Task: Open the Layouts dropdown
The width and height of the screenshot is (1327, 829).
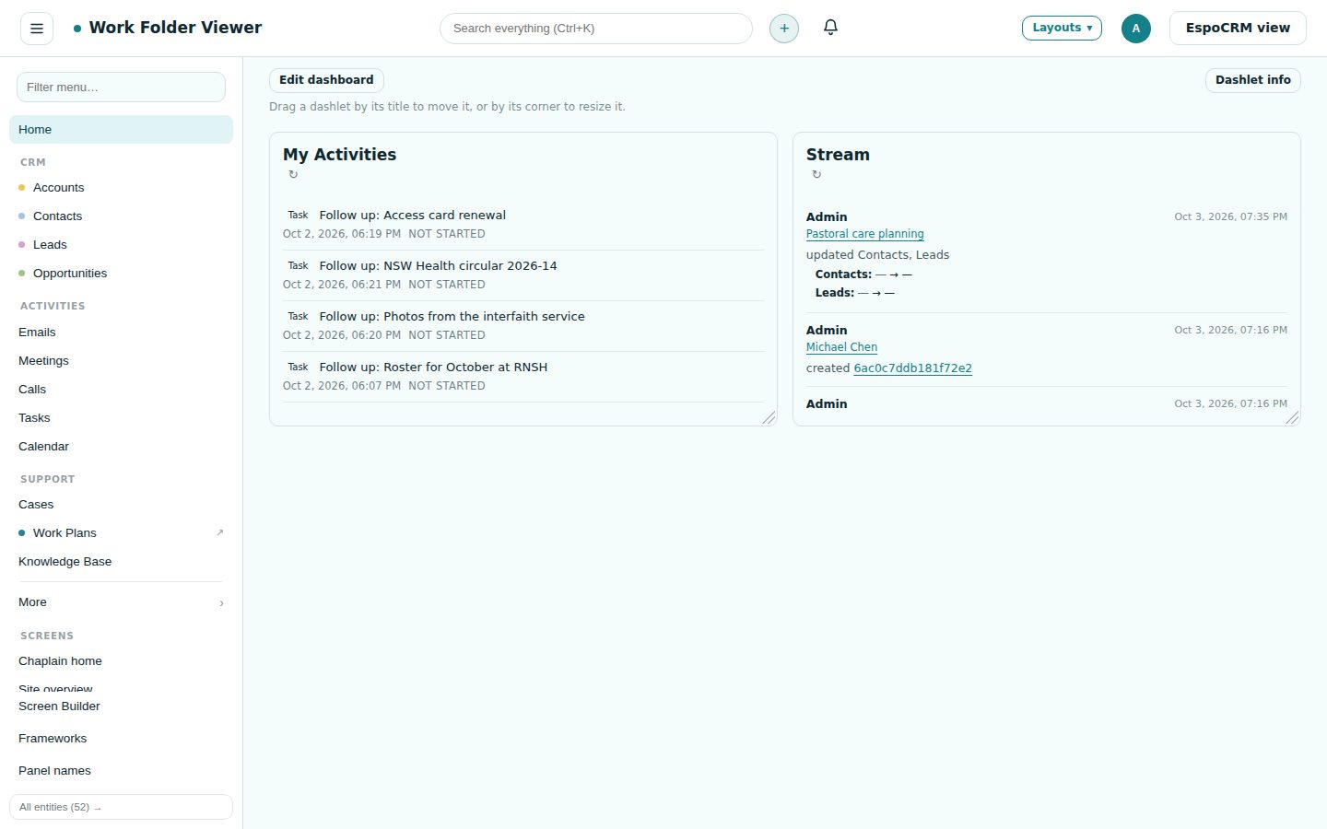Action: [x=1062, y=28]
